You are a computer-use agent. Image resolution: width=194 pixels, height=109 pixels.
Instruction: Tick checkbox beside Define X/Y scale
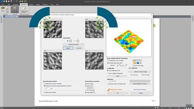click(x=129, y=72)
